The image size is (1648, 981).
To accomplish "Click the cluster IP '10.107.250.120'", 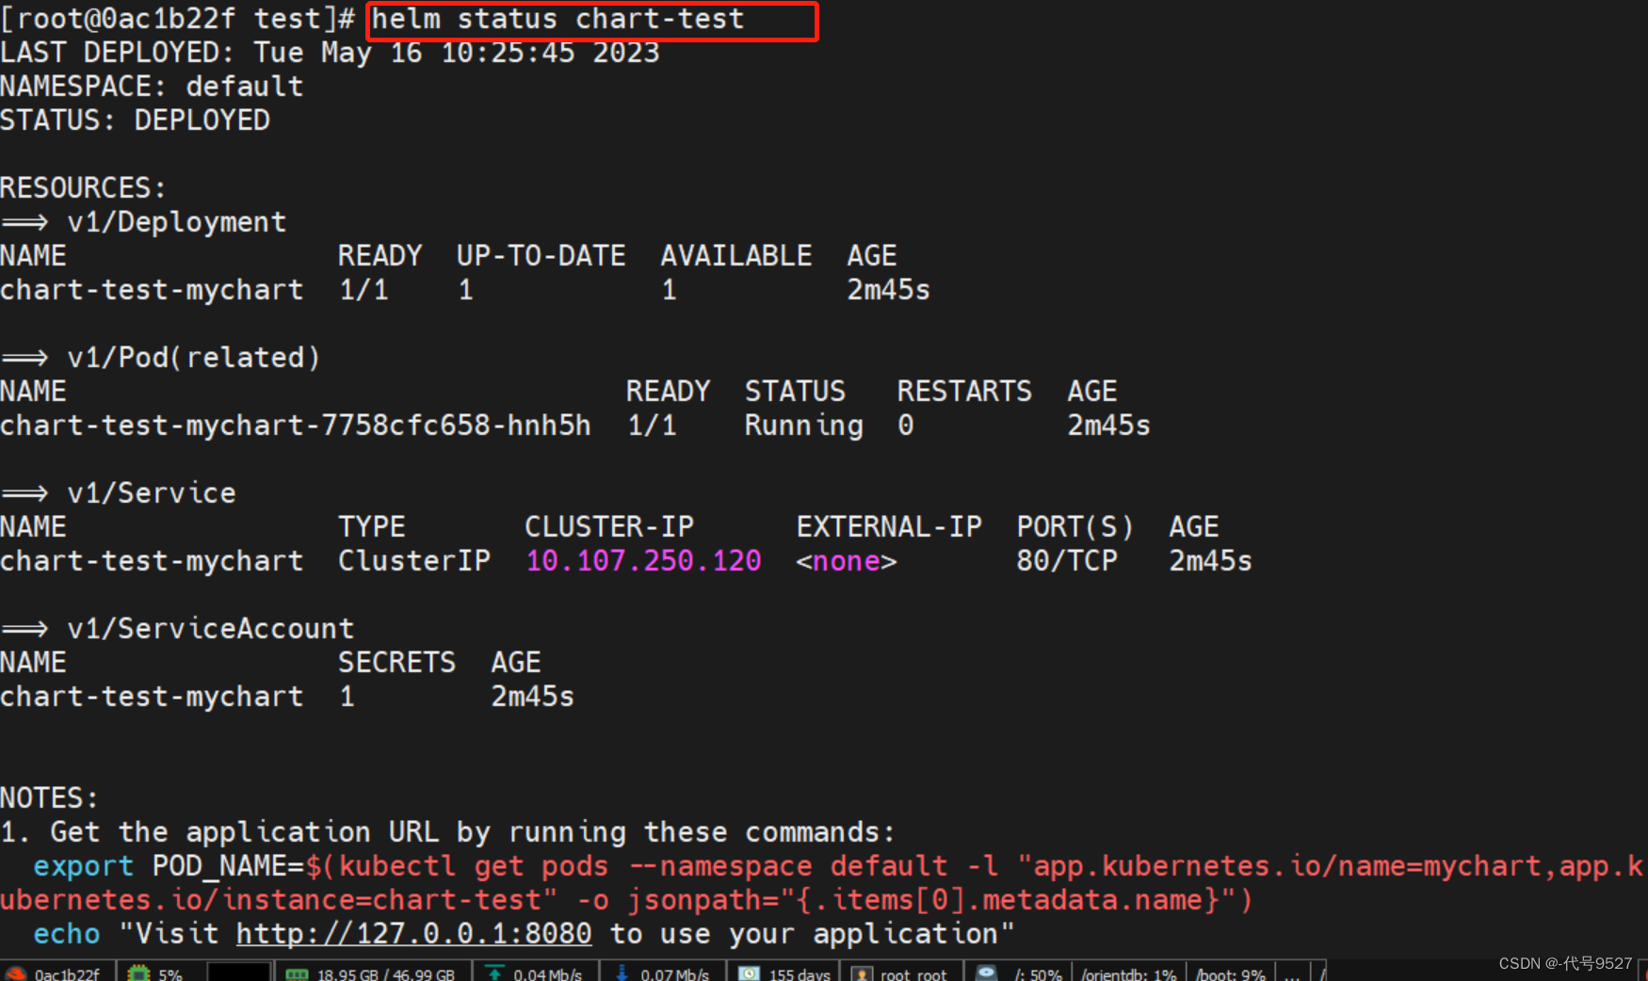I will click(x=643, y=561).
